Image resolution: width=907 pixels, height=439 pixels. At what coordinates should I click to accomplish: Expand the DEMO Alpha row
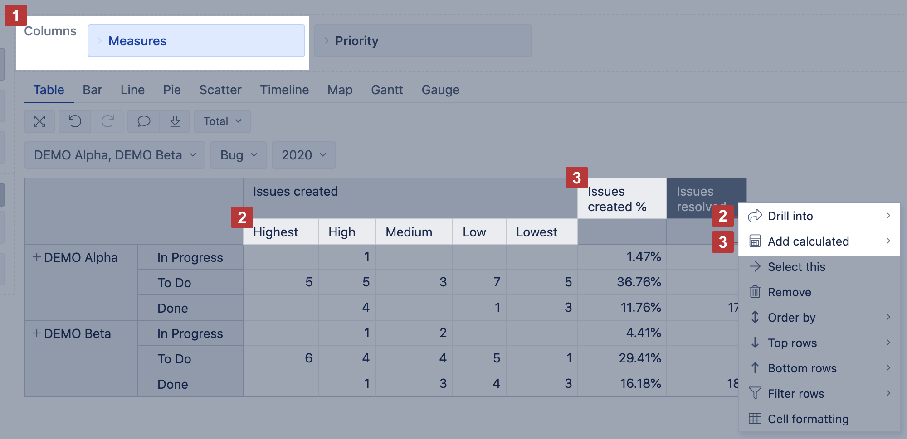click(37, 257)
